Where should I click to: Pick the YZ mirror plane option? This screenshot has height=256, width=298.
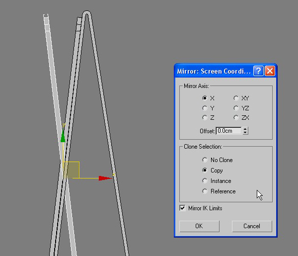pos(236,108)
